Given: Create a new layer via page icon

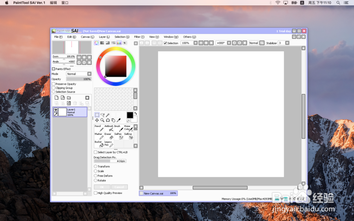Looking at the screenshot, I should click(56, 98).
